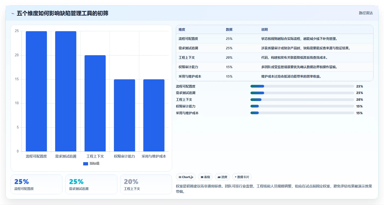Viewport: 384px width, 205px height.
Task: Click the 权限审计能力 15% progress bar
Action: pyautogui.click(x=302, y=106)
